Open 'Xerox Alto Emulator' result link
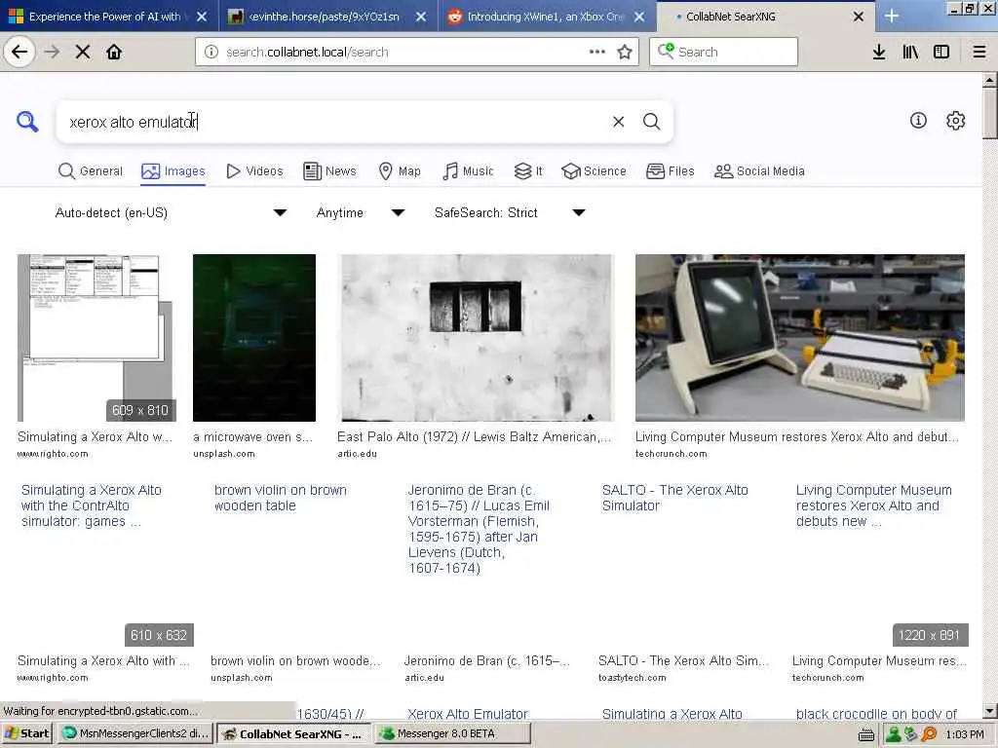The width and height of the screenshot is (998, 748). point(467,714)
